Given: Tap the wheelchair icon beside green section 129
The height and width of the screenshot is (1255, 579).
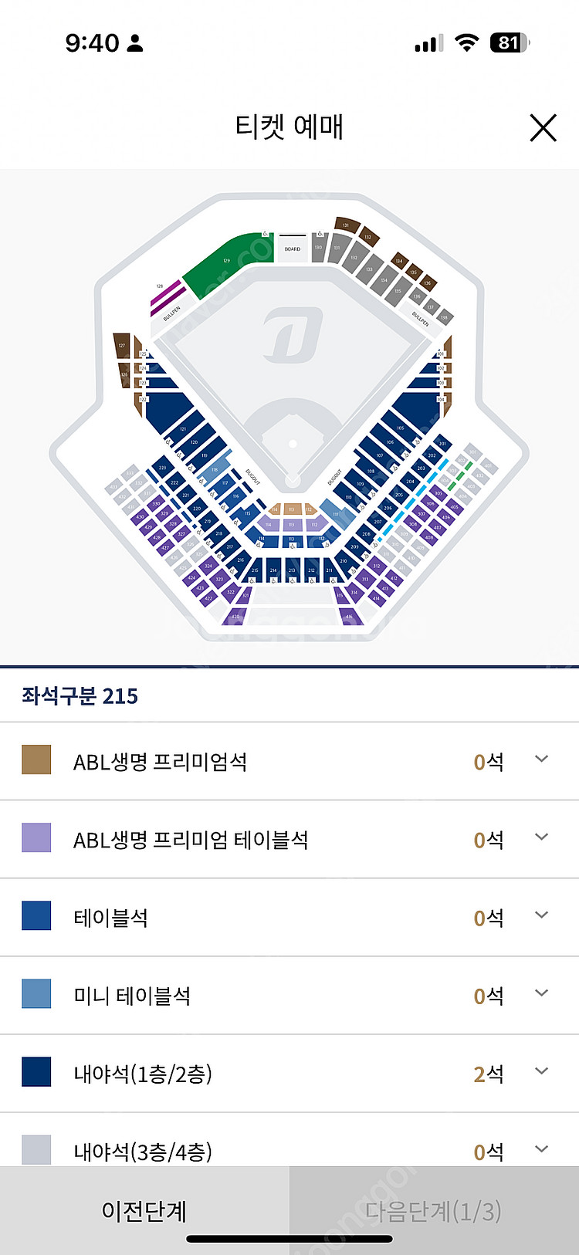Looking at the screenshot, I should click(265, 233).
